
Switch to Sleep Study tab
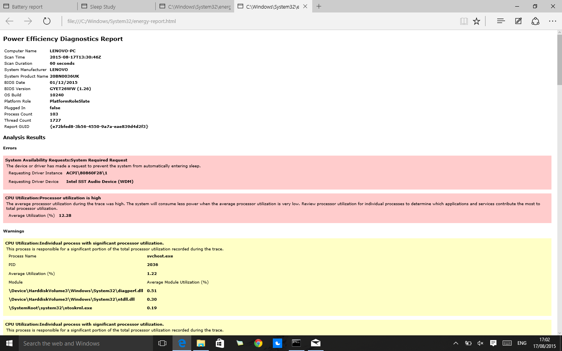(117, 6)
